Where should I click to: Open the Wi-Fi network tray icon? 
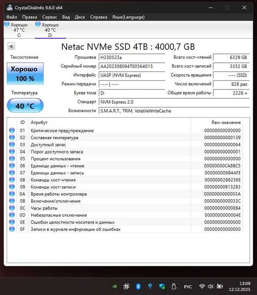pos(202,286)
